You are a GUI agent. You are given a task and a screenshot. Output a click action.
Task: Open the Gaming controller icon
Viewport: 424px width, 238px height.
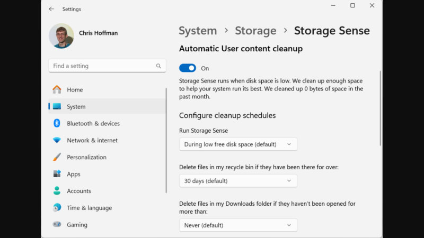click(57, 225)
